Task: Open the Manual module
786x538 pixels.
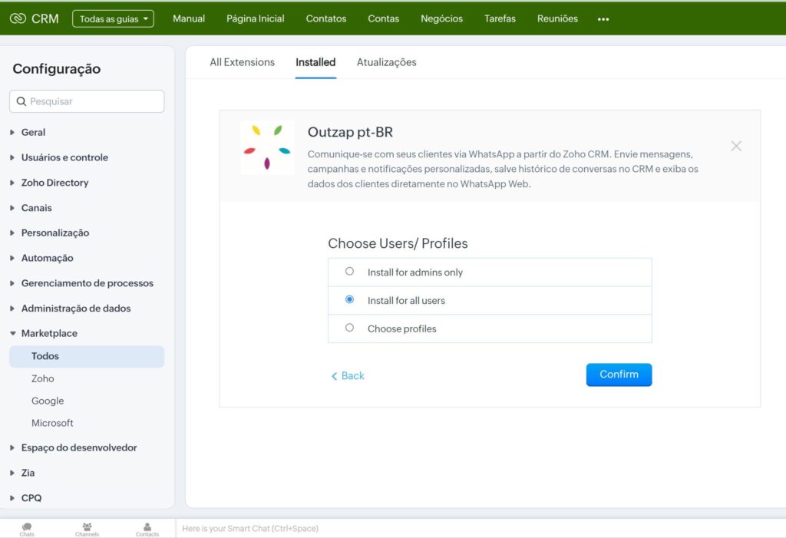Action: (x=189, y=18)
